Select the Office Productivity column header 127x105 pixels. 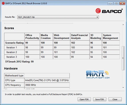32,37
